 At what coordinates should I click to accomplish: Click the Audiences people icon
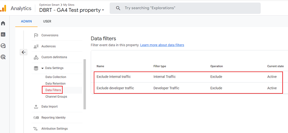[36, 46]
